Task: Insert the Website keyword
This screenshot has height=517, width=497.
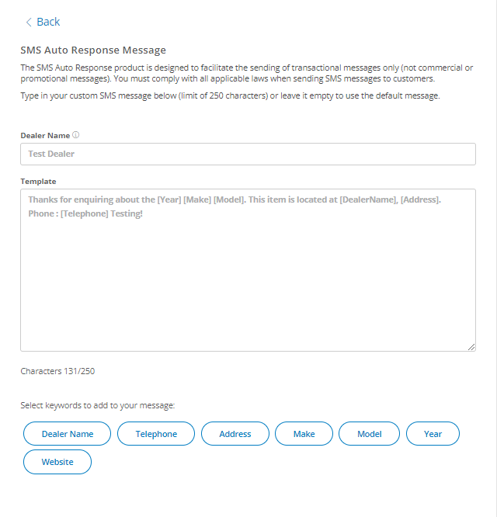Action: (x=57, y=462)
